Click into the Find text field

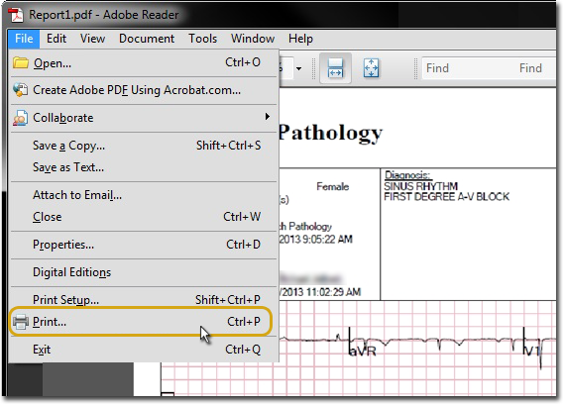tap(489, 68)
